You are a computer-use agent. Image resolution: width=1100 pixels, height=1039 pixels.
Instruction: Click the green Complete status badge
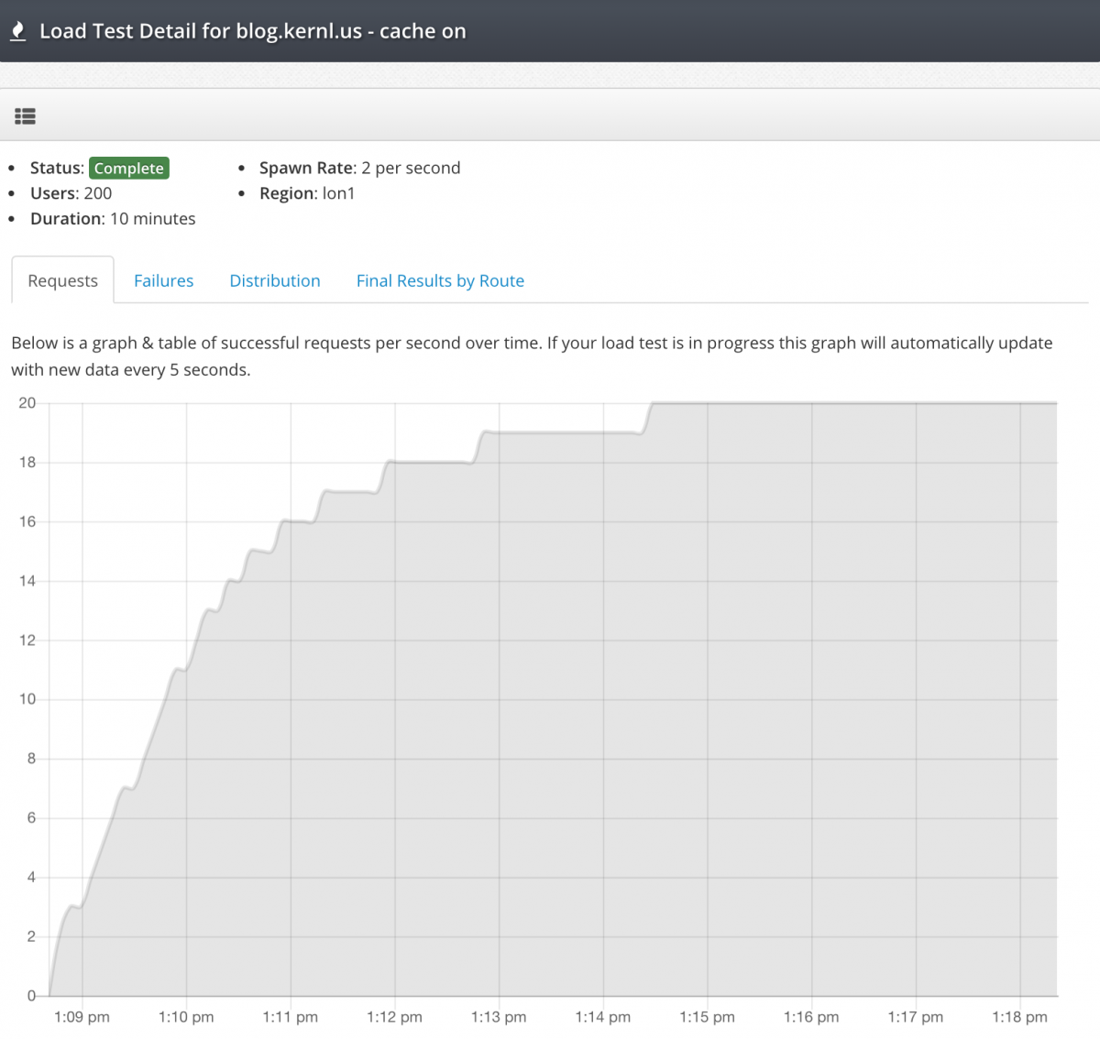128,168
